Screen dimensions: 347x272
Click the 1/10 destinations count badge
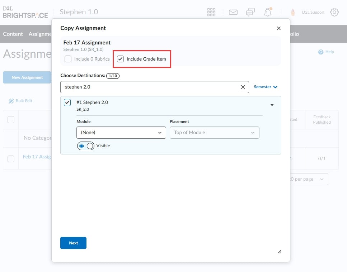[x=113, y=76]
